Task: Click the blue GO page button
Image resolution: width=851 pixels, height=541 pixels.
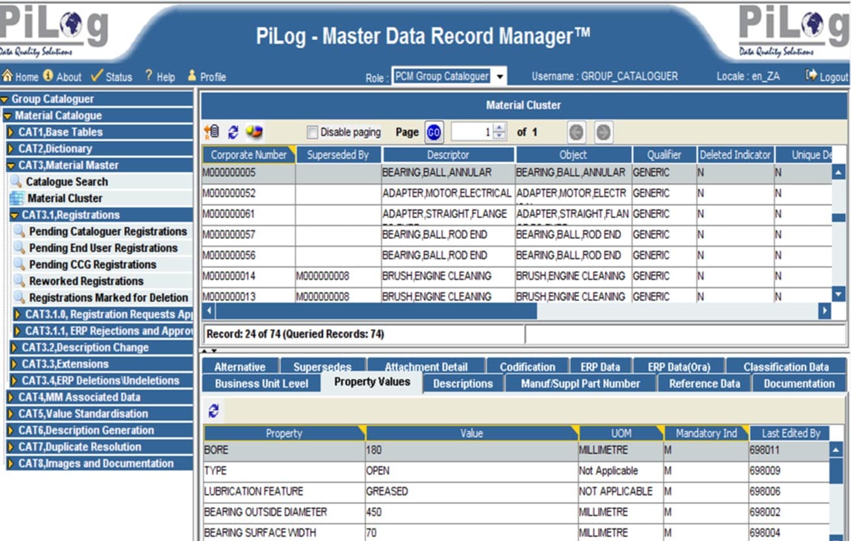Action: pyautogui.click(x=434, y=132)
